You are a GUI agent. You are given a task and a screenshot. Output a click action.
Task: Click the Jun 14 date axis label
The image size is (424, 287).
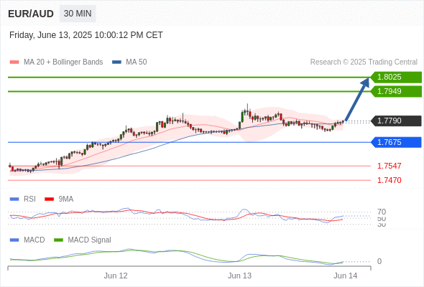click(x=346, y=276)
